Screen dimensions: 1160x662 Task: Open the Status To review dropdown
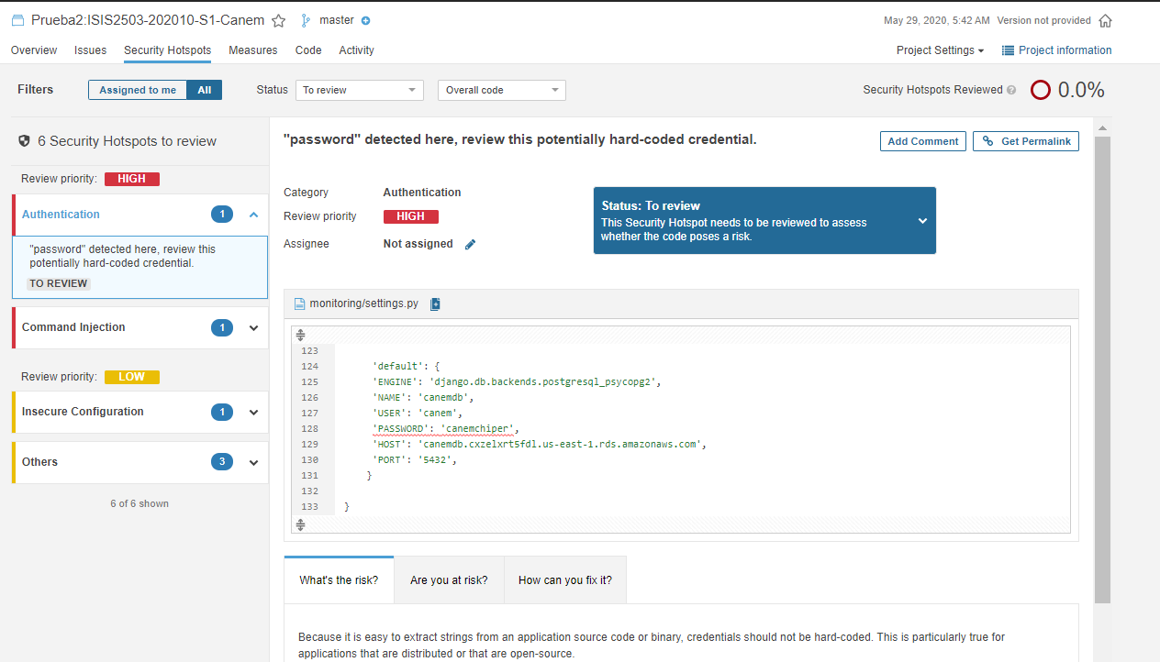359,90
